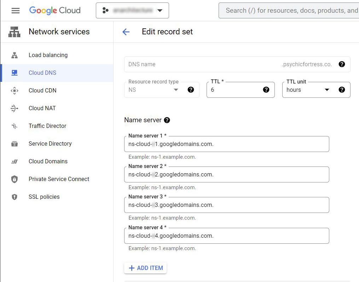Open Service Directory menu item

point(57,144)
